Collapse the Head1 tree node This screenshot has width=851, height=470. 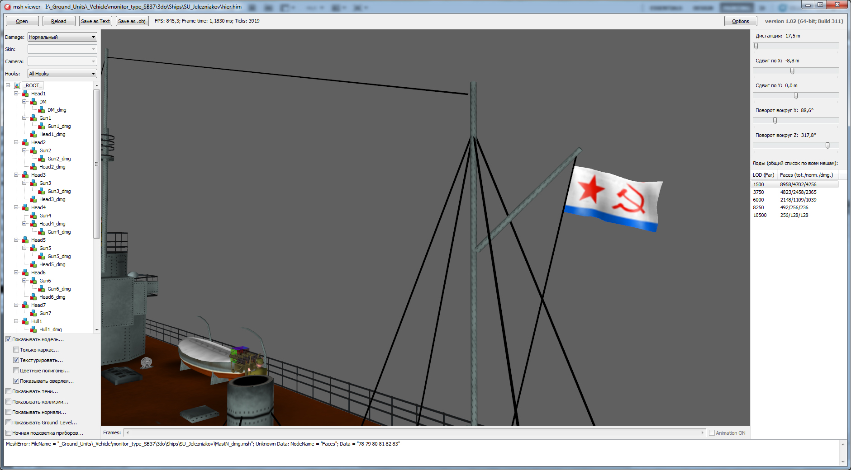point(16,94)
